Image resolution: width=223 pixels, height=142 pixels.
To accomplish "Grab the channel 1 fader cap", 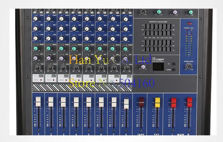I will [x=38, y=102].
